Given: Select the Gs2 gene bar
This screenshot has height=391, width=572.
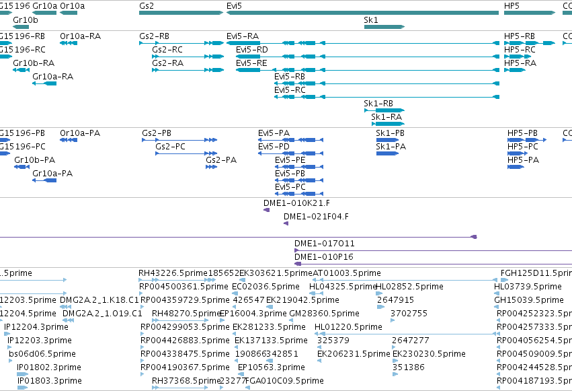Looking at the screenshot, I should [181, 13].
